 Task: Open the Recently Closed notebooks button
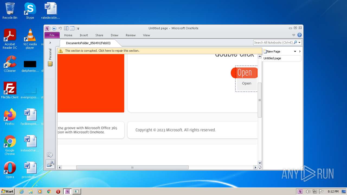coord(50,164)
